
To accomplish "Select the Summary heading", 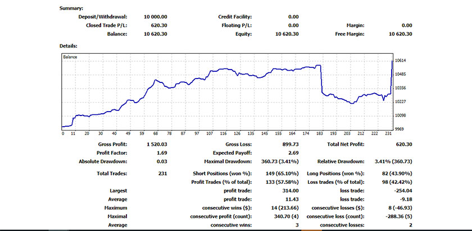I will coord(71,9).
